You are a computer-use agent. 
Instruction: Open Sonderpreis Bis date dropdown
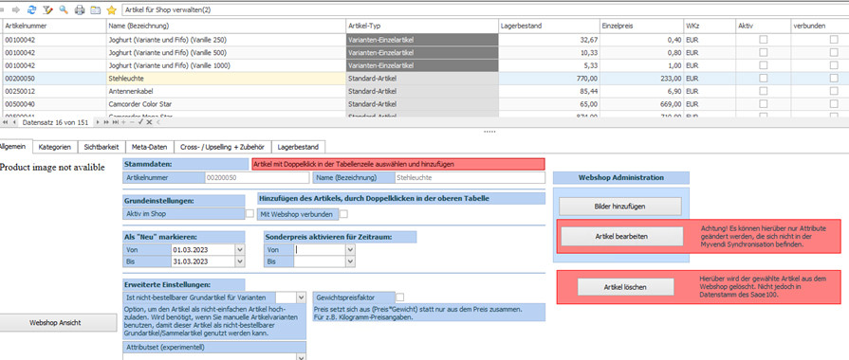pos(350,261)
